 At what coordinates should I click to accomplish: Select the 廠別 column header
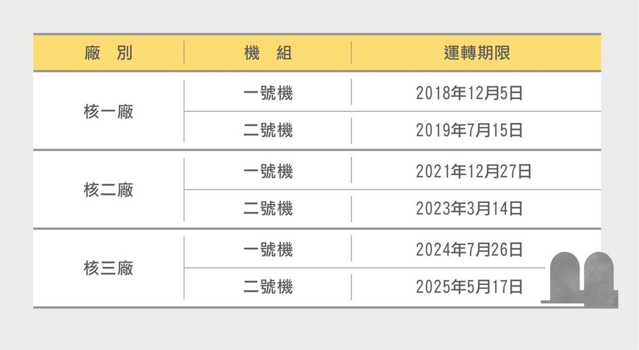pos(109,53)
